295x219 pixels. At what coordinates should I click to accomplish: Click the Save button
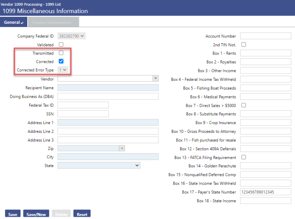[x=13, y=214]
